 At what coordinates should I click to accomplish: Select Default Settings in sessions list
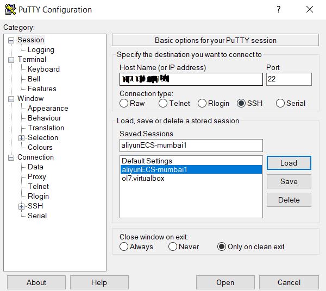coord(191,161)
